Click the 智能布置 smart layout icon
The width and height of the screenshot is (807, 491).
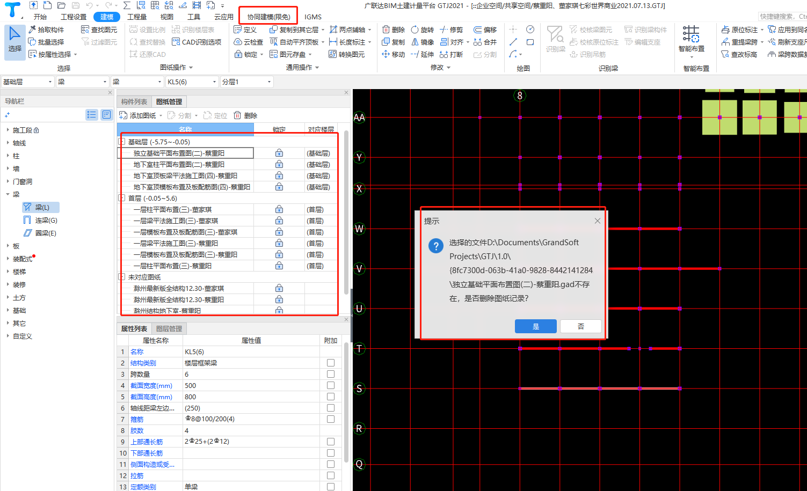691,35
